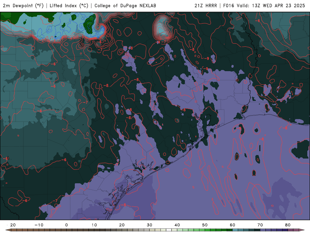Image resolution: width=310 pixels, height=232 pixels.
Task: Click the "21Z HRRR" model run label
Action: [x=206, y=5]
